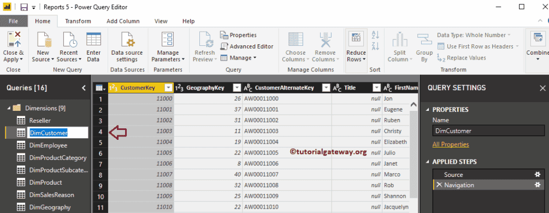Collapse the APPLIED STEPS section
Image resolution: width=549 pixels, height=213 pixels.
[428, 162]
